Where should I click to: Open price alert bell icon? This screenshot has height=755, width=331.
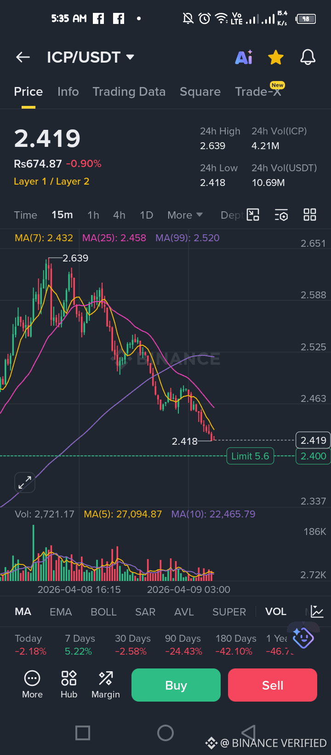click(308, 57)
